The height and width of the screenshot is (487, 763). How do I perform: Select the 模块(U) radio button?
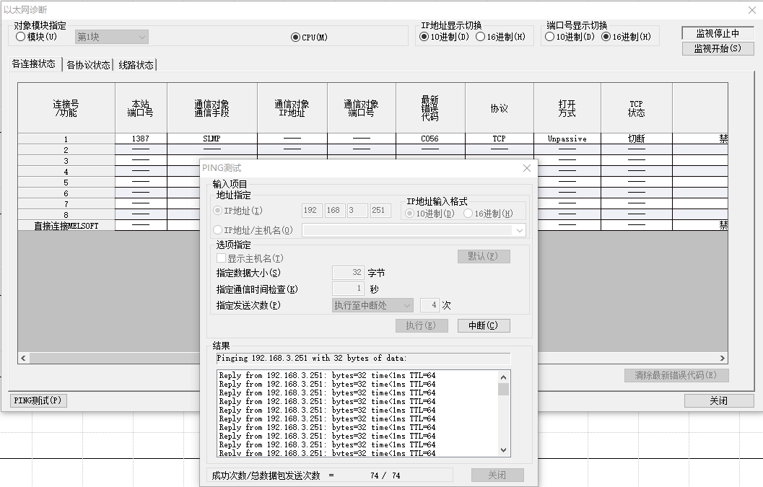[x=20, y=37]
